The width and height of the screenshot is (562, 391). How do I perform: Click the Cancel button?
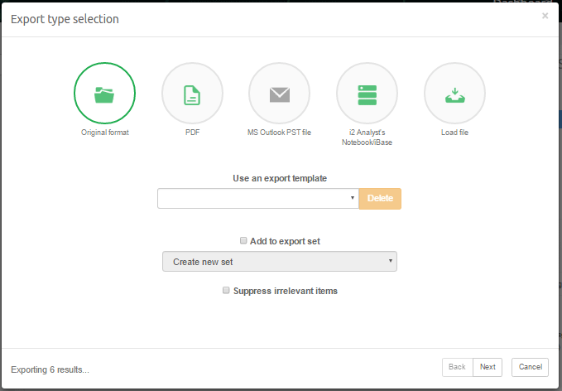pyautogui.click(x=530, y=367)
